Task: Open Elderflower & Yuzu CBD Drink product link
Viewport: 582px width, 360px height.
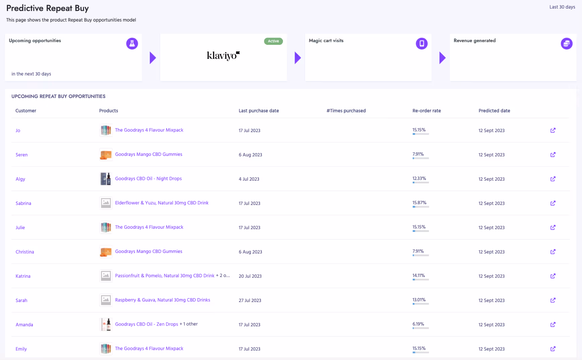Action: click(x=162, y=203)
